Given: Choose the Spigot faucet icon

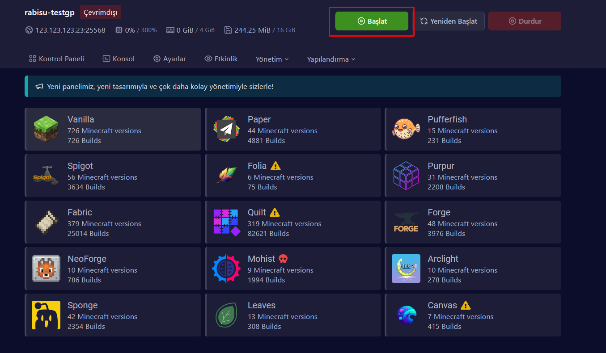Looking at the screenshot, I should click(x=46, y=176).
